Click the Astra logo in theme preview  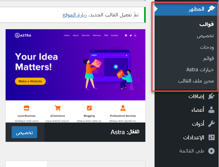(23, 36)
